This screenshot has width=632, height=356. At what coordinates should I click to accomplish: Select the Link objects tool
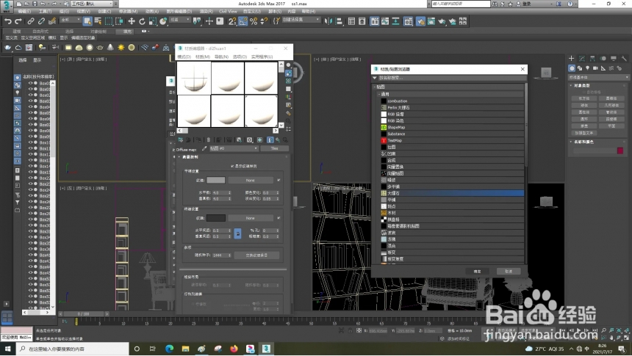point(31,21)
